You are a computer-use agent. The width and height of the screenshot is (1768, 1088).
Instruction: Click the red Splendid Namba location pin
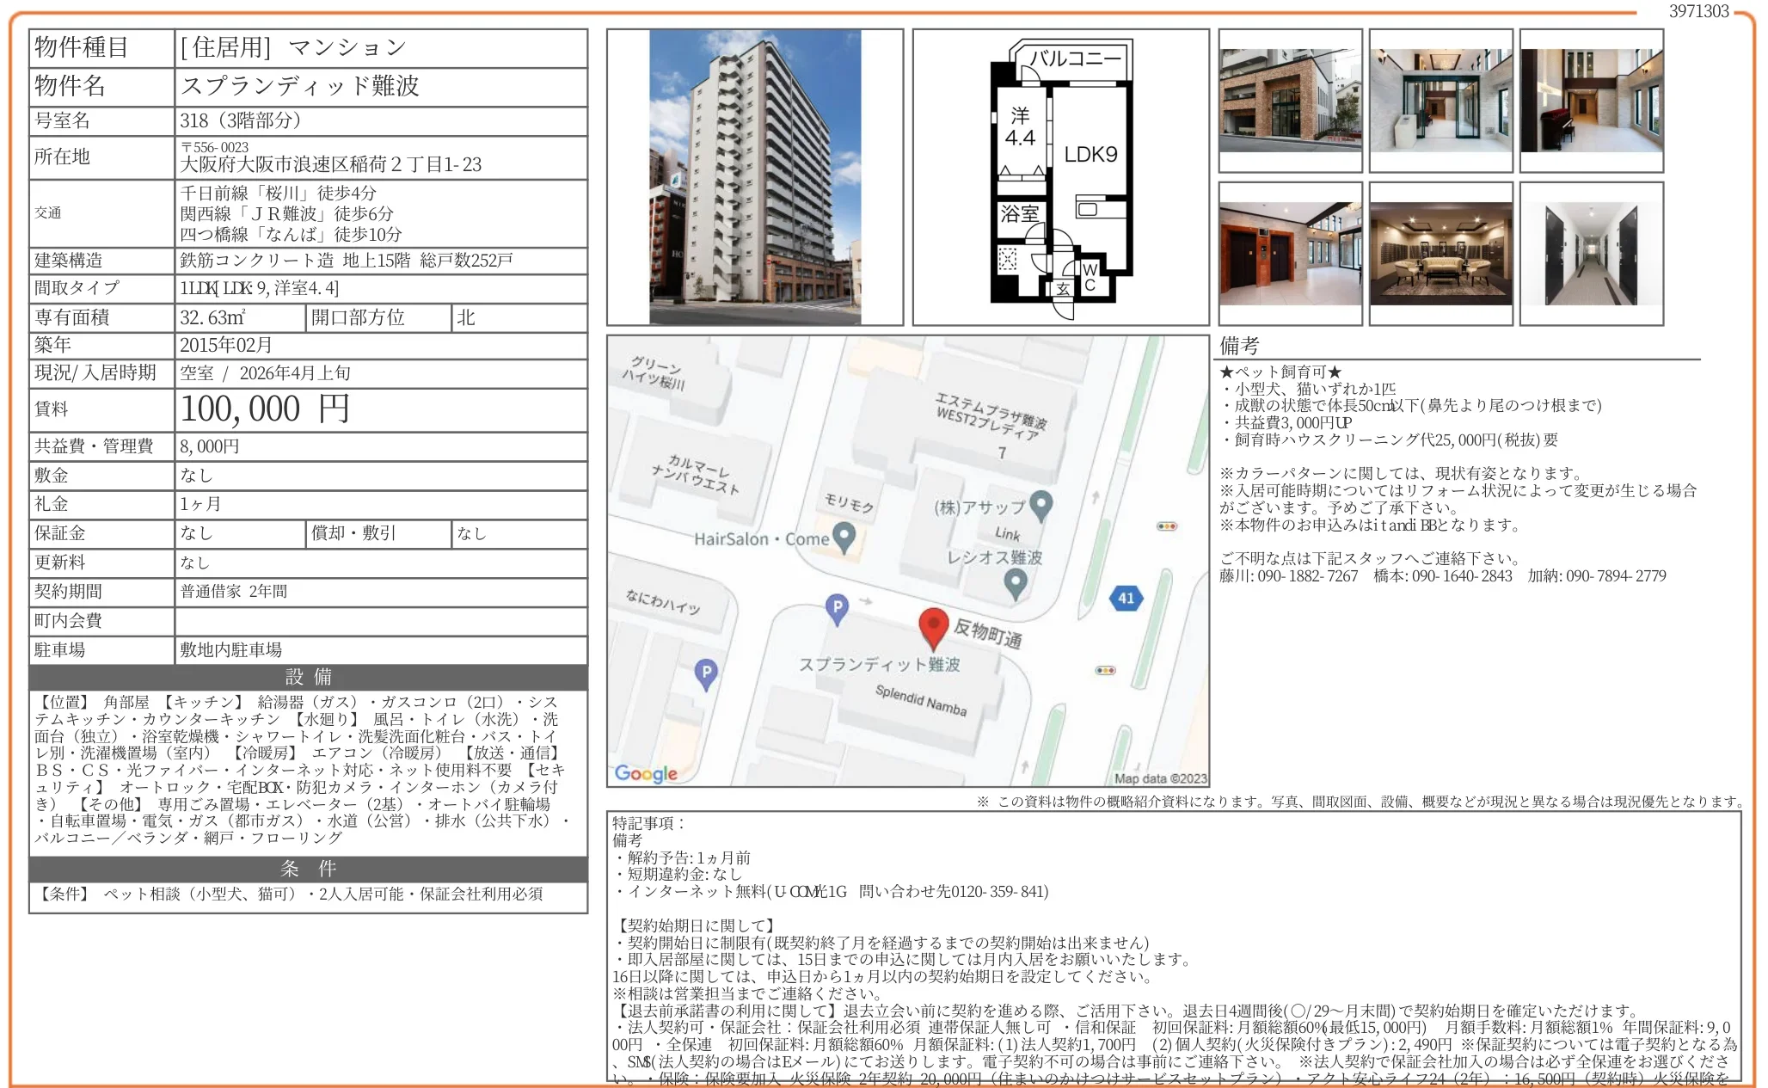(x=933, y=627)
